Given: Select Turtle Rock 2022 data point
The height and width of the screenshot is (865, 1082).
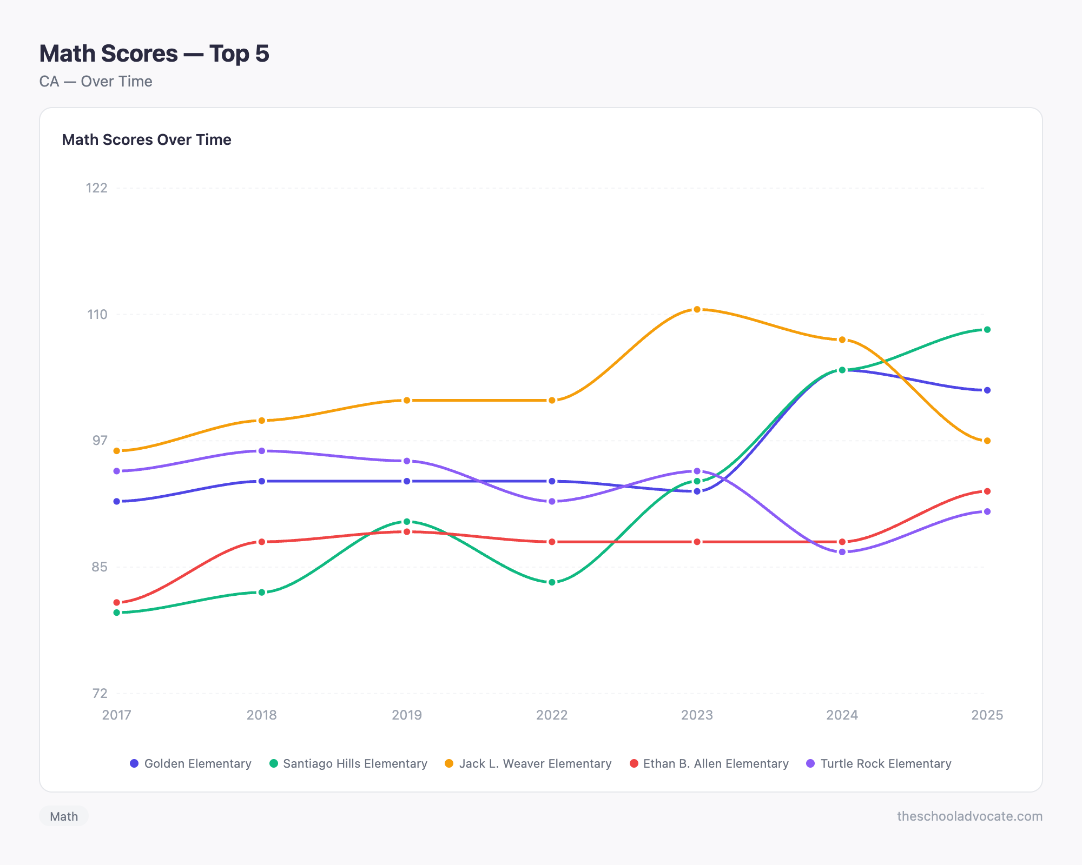Looking at the screenshot, I should coord(552,502).
